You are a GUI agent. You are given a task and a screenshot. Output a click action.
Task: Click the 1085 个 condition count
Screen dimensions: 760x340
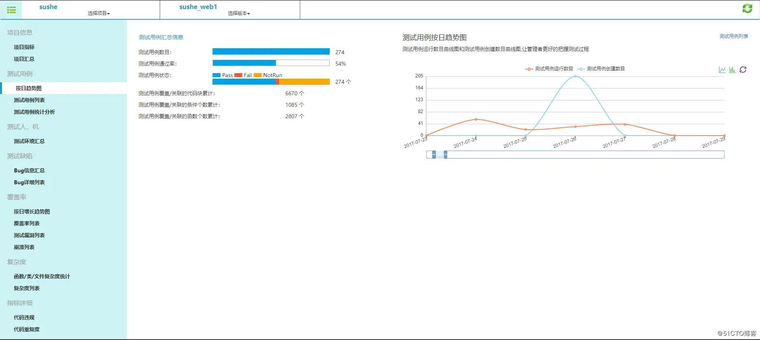(295, 105)
